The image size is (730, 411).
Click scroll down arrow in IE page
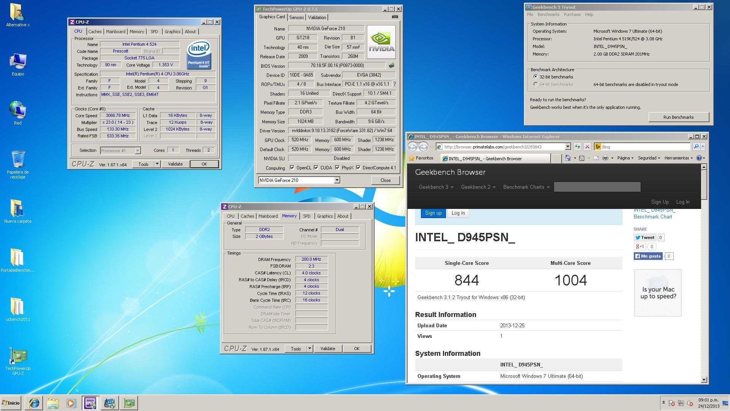coord(704,379)
